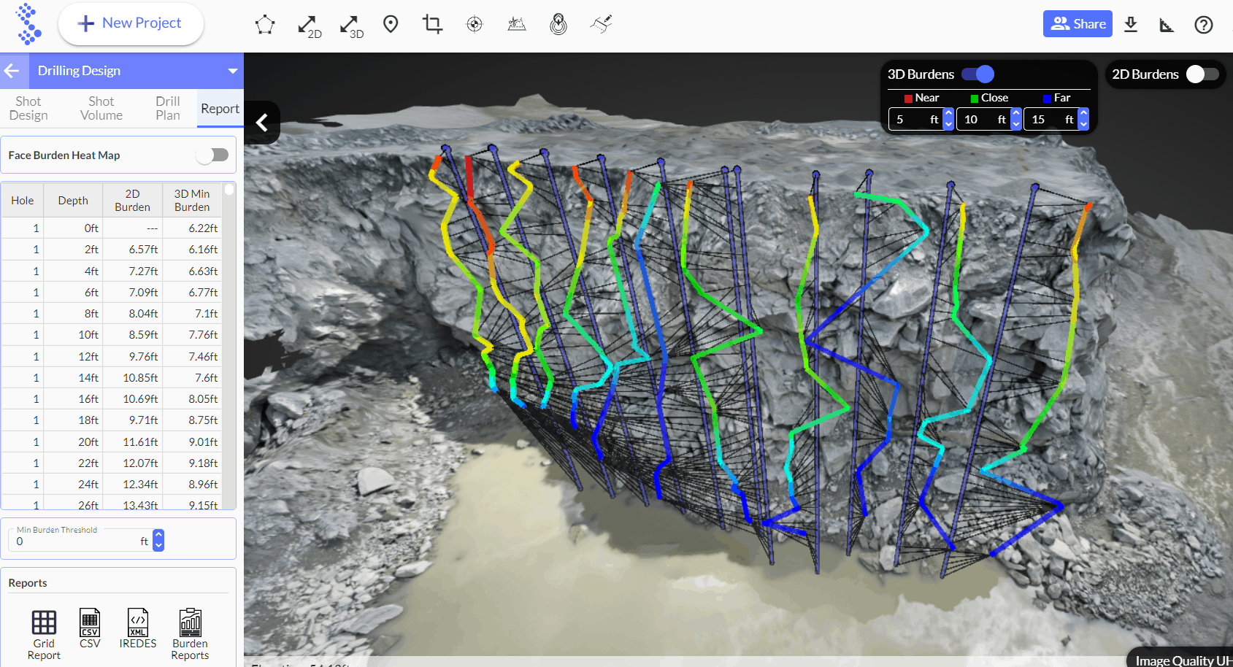Viewport: 1233px width, 667px height.
Task: Select the polygon area tool
Action: tap(265, 25)
